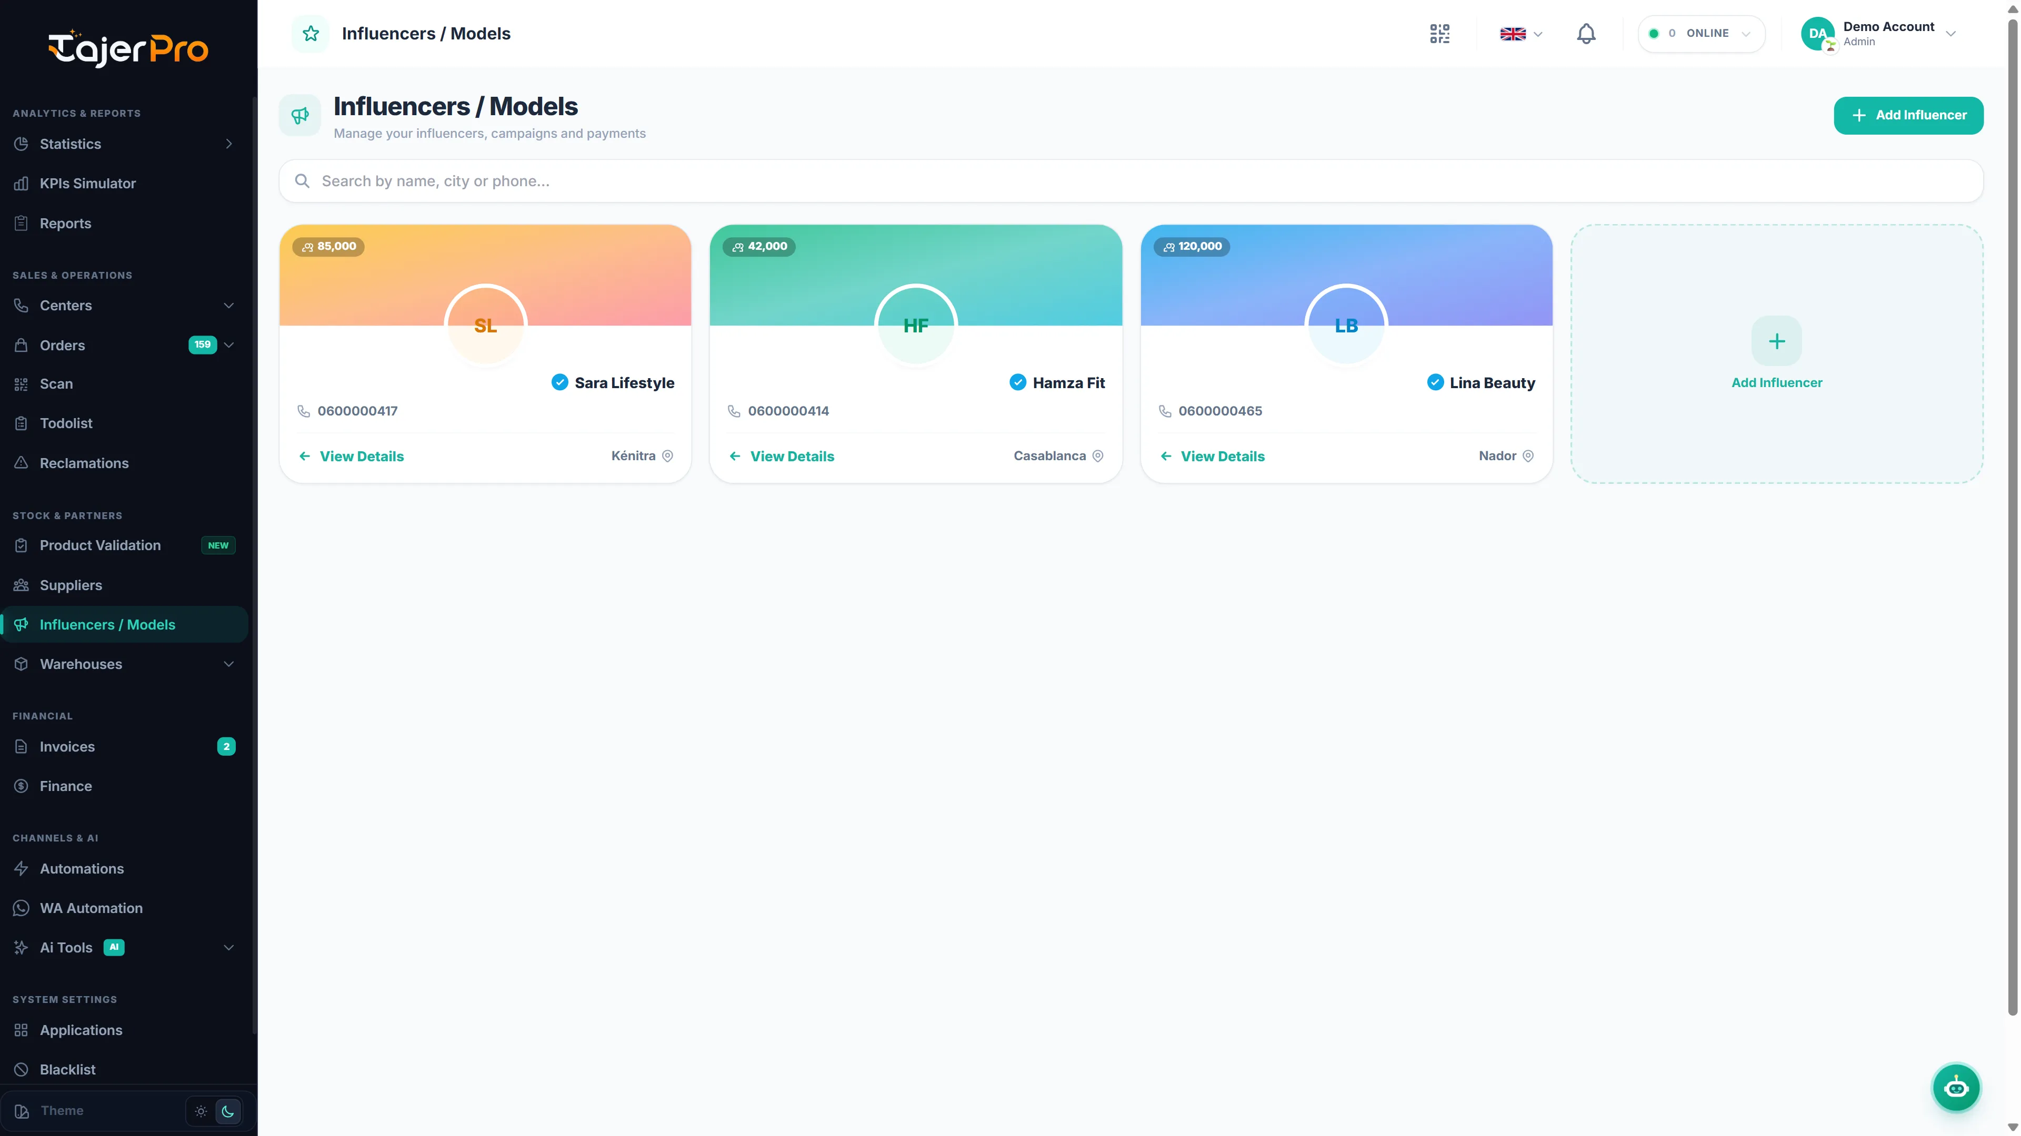
Task: Click the Nador location pin icon
Action: click(1527, 457)
